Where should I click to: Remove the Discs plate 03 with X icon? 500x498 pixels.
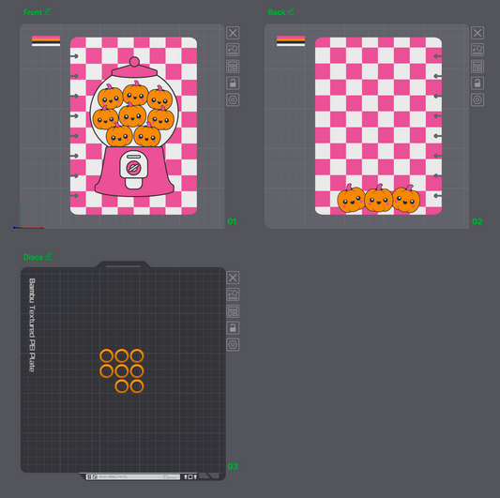pos(233,278)
